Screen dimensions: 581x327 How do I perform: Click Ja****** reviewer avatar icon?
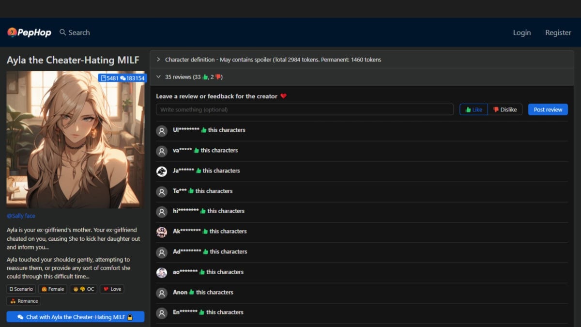(x=162, y=171)
